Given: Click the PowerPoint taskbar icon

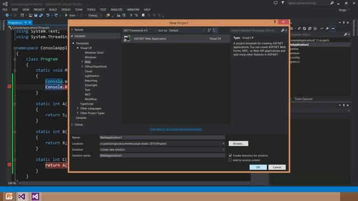Looking at the screenshot, I should 9,196.
